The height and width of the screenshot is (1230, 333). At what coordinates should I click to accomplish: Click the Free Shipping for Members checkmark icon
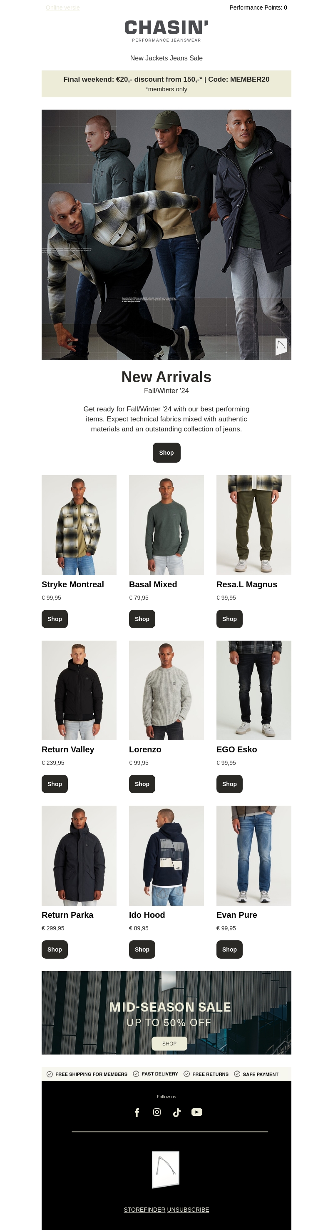click(50, 1074)
